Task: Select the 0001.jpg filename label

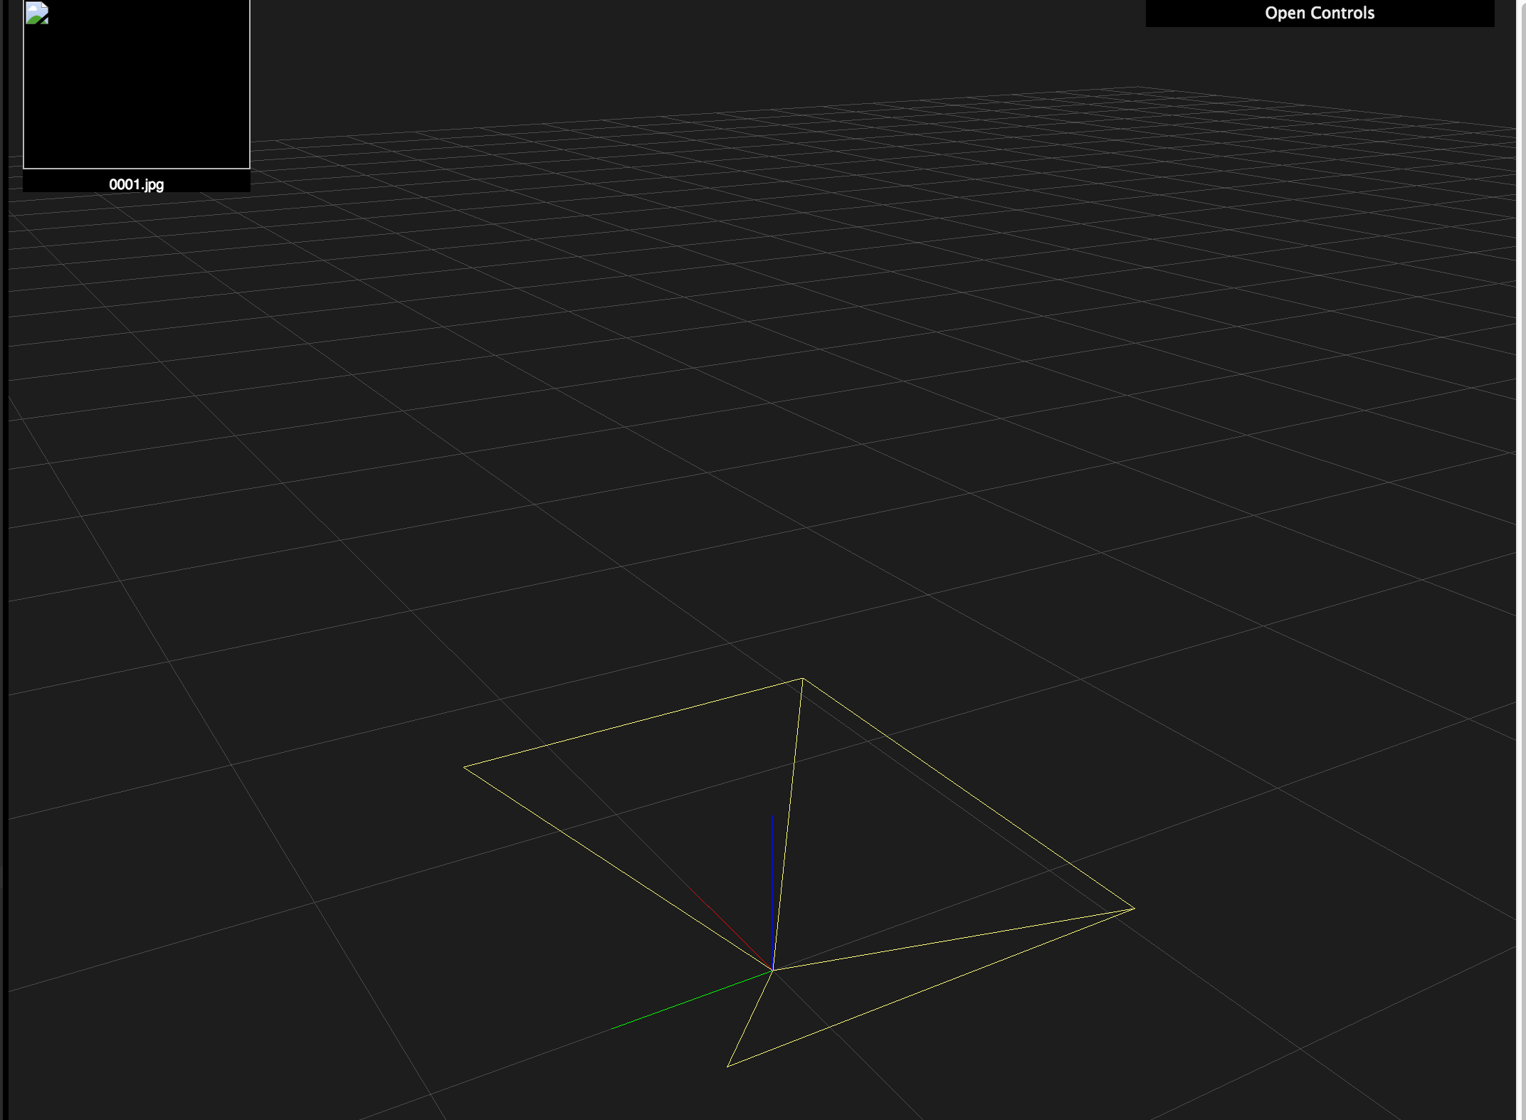Action: click(136, 184)
